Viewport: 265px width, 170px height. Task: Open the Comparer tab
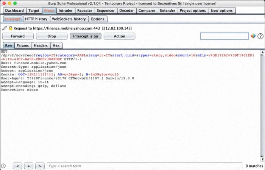pos(147,11)
